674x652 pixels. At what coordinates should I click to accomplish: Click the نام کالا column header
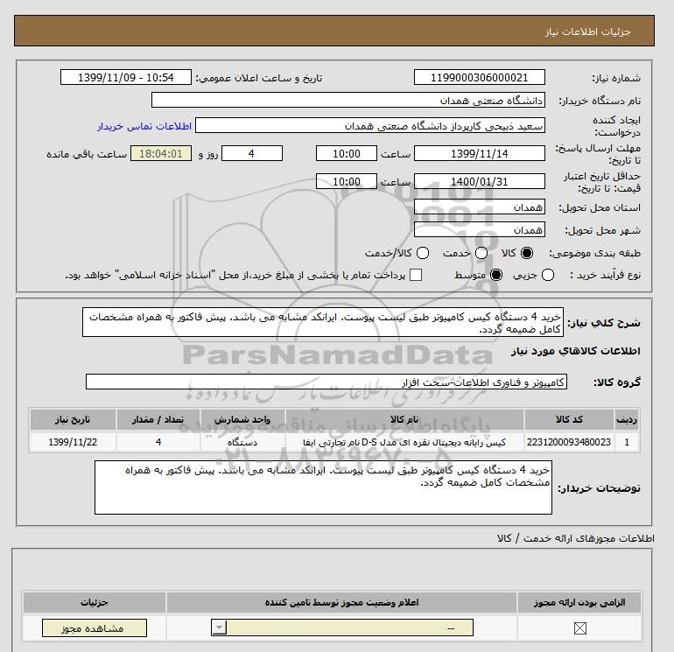pyautogui.click(x=404, y=419)
